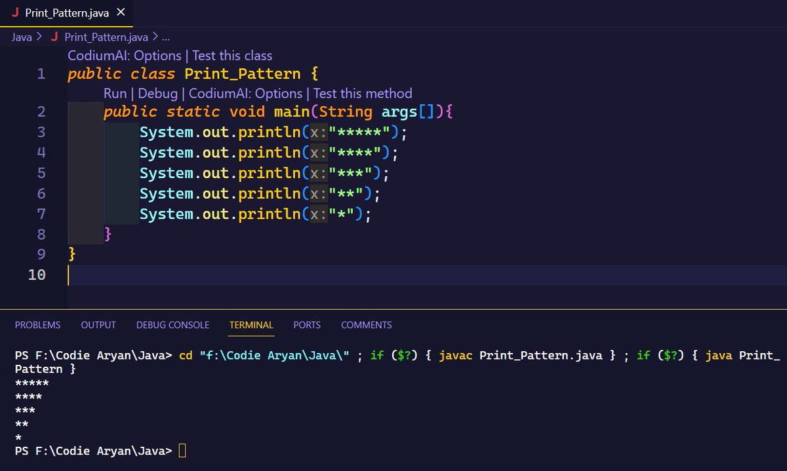Click the Java icon on the editor tab
This screenshot has height=471, width=787.
click(14, 12)
